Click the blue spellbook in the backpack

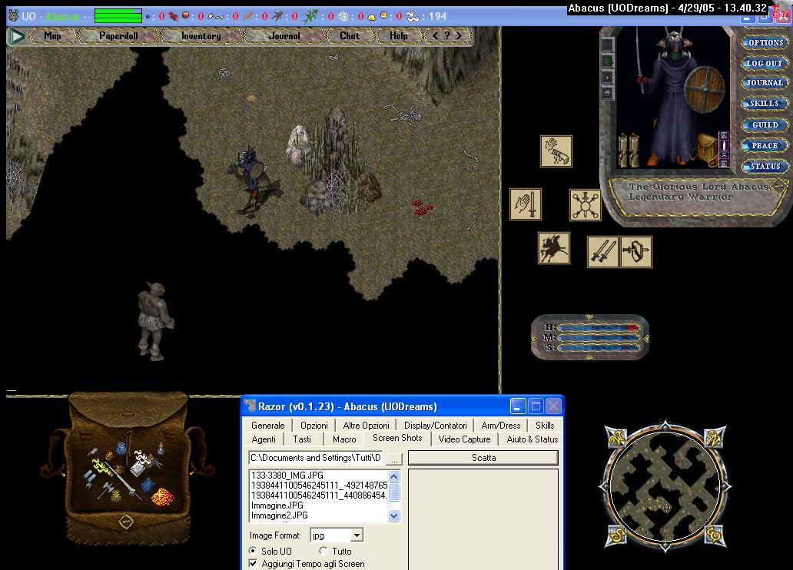click(x=148, y=485)
